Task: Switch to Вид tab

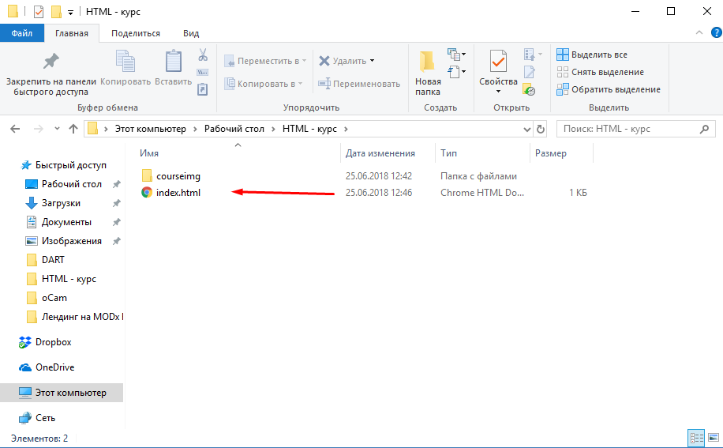Action: (x=191, y=33)
